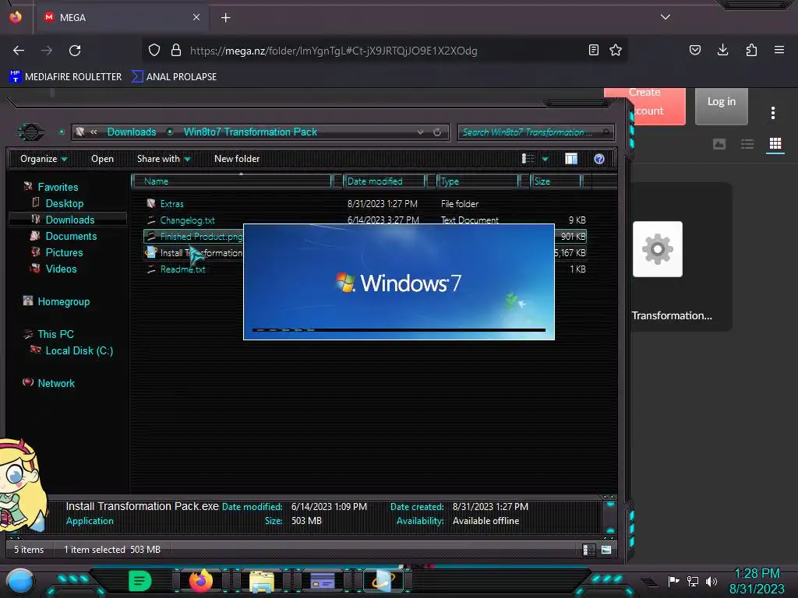Open File Explorer taskbar icon
798x598 pixels.
262,582
